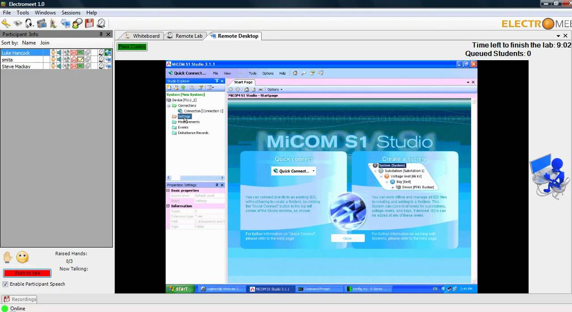This screenshot has width=572, height=312.
Task: Click the chat bubble person icon in the toolbar
Action: tap(77, 23)
